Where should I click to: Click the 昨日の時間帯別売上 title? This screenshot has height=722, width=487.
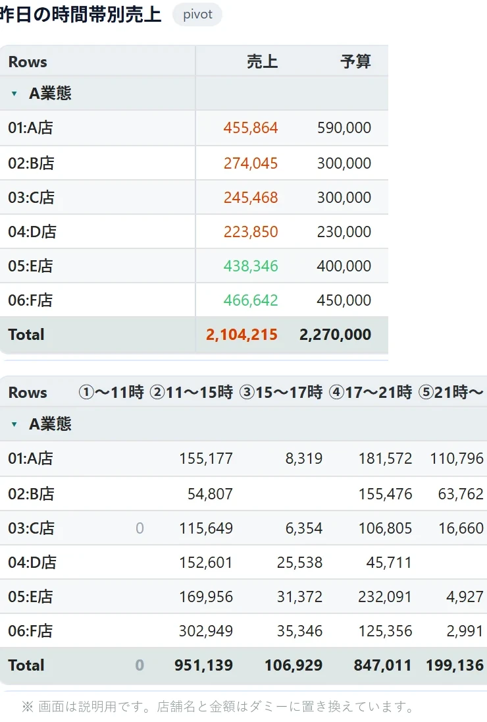(x=80, y=14)
